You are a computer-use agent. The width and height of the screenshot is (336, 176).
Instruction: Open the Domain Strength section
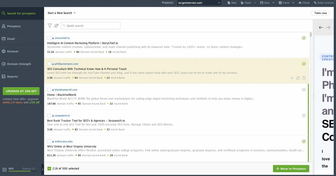[x=22, y=64]
